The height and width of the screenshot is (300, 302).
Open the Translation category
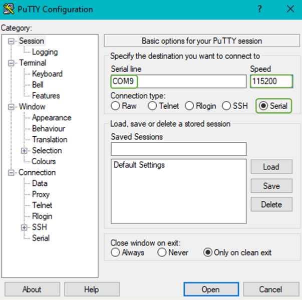tap(50, 140)
